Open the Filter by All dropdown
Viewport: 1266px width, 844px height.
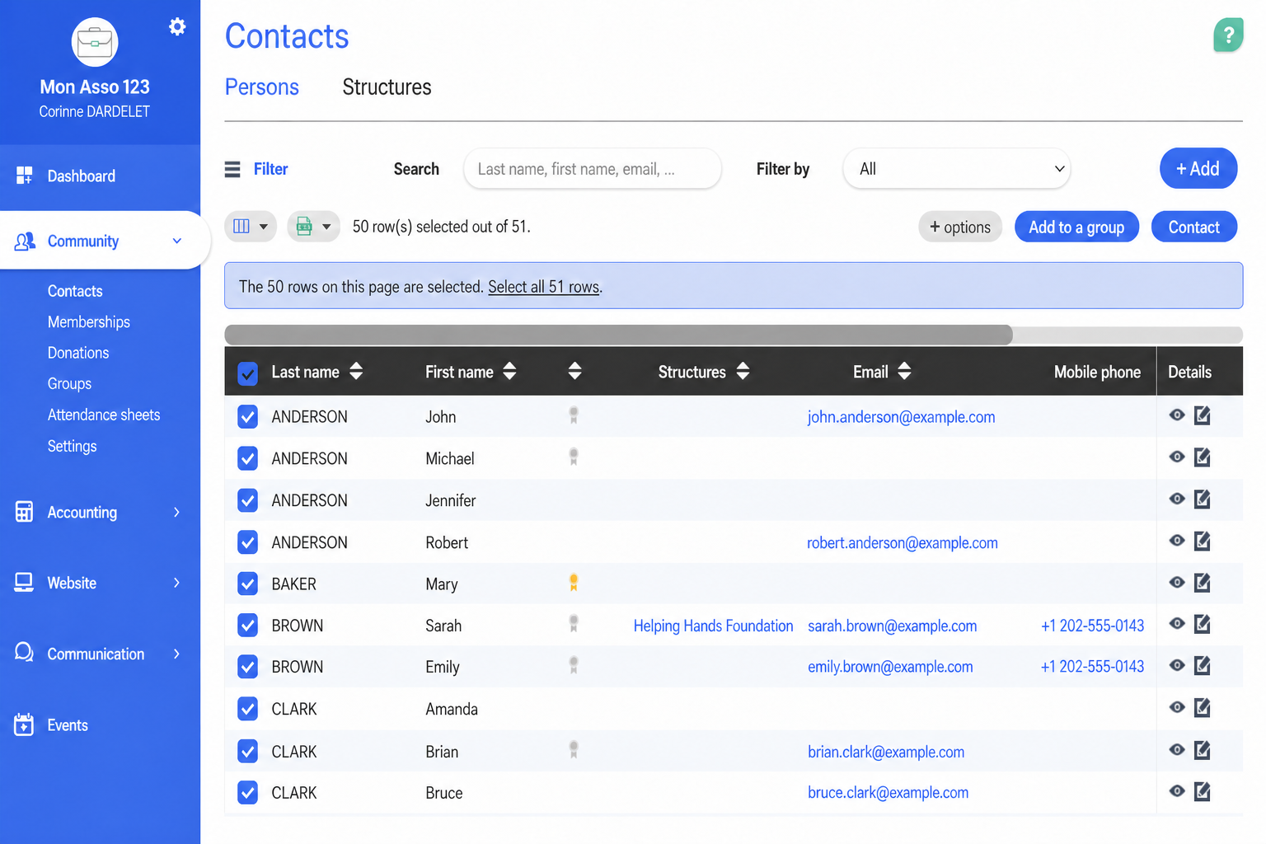click(x=957, y=169)
